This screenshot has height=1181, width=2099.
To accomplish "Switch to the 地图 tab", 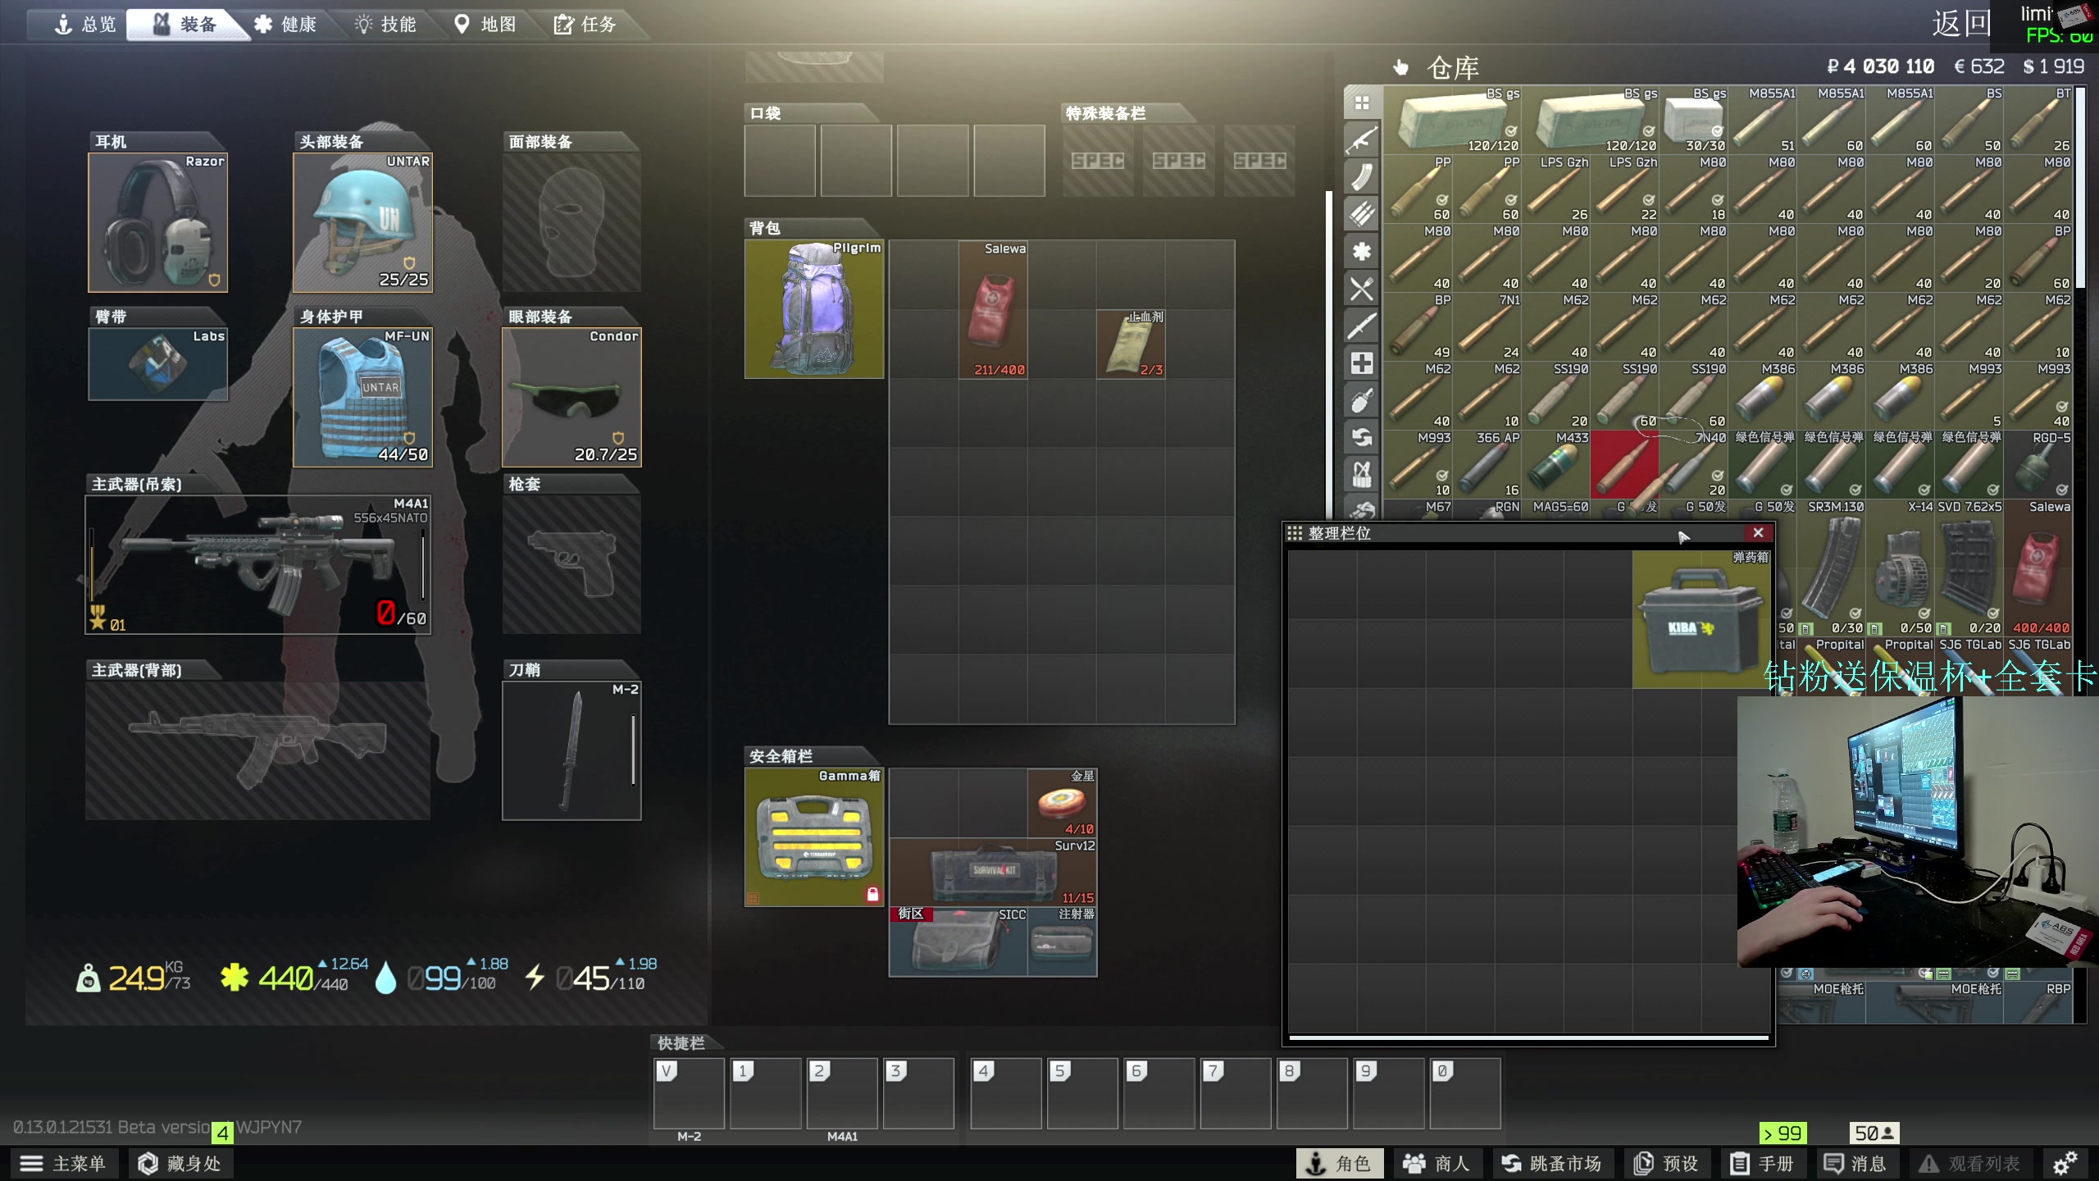I will [x=485, y=25].
